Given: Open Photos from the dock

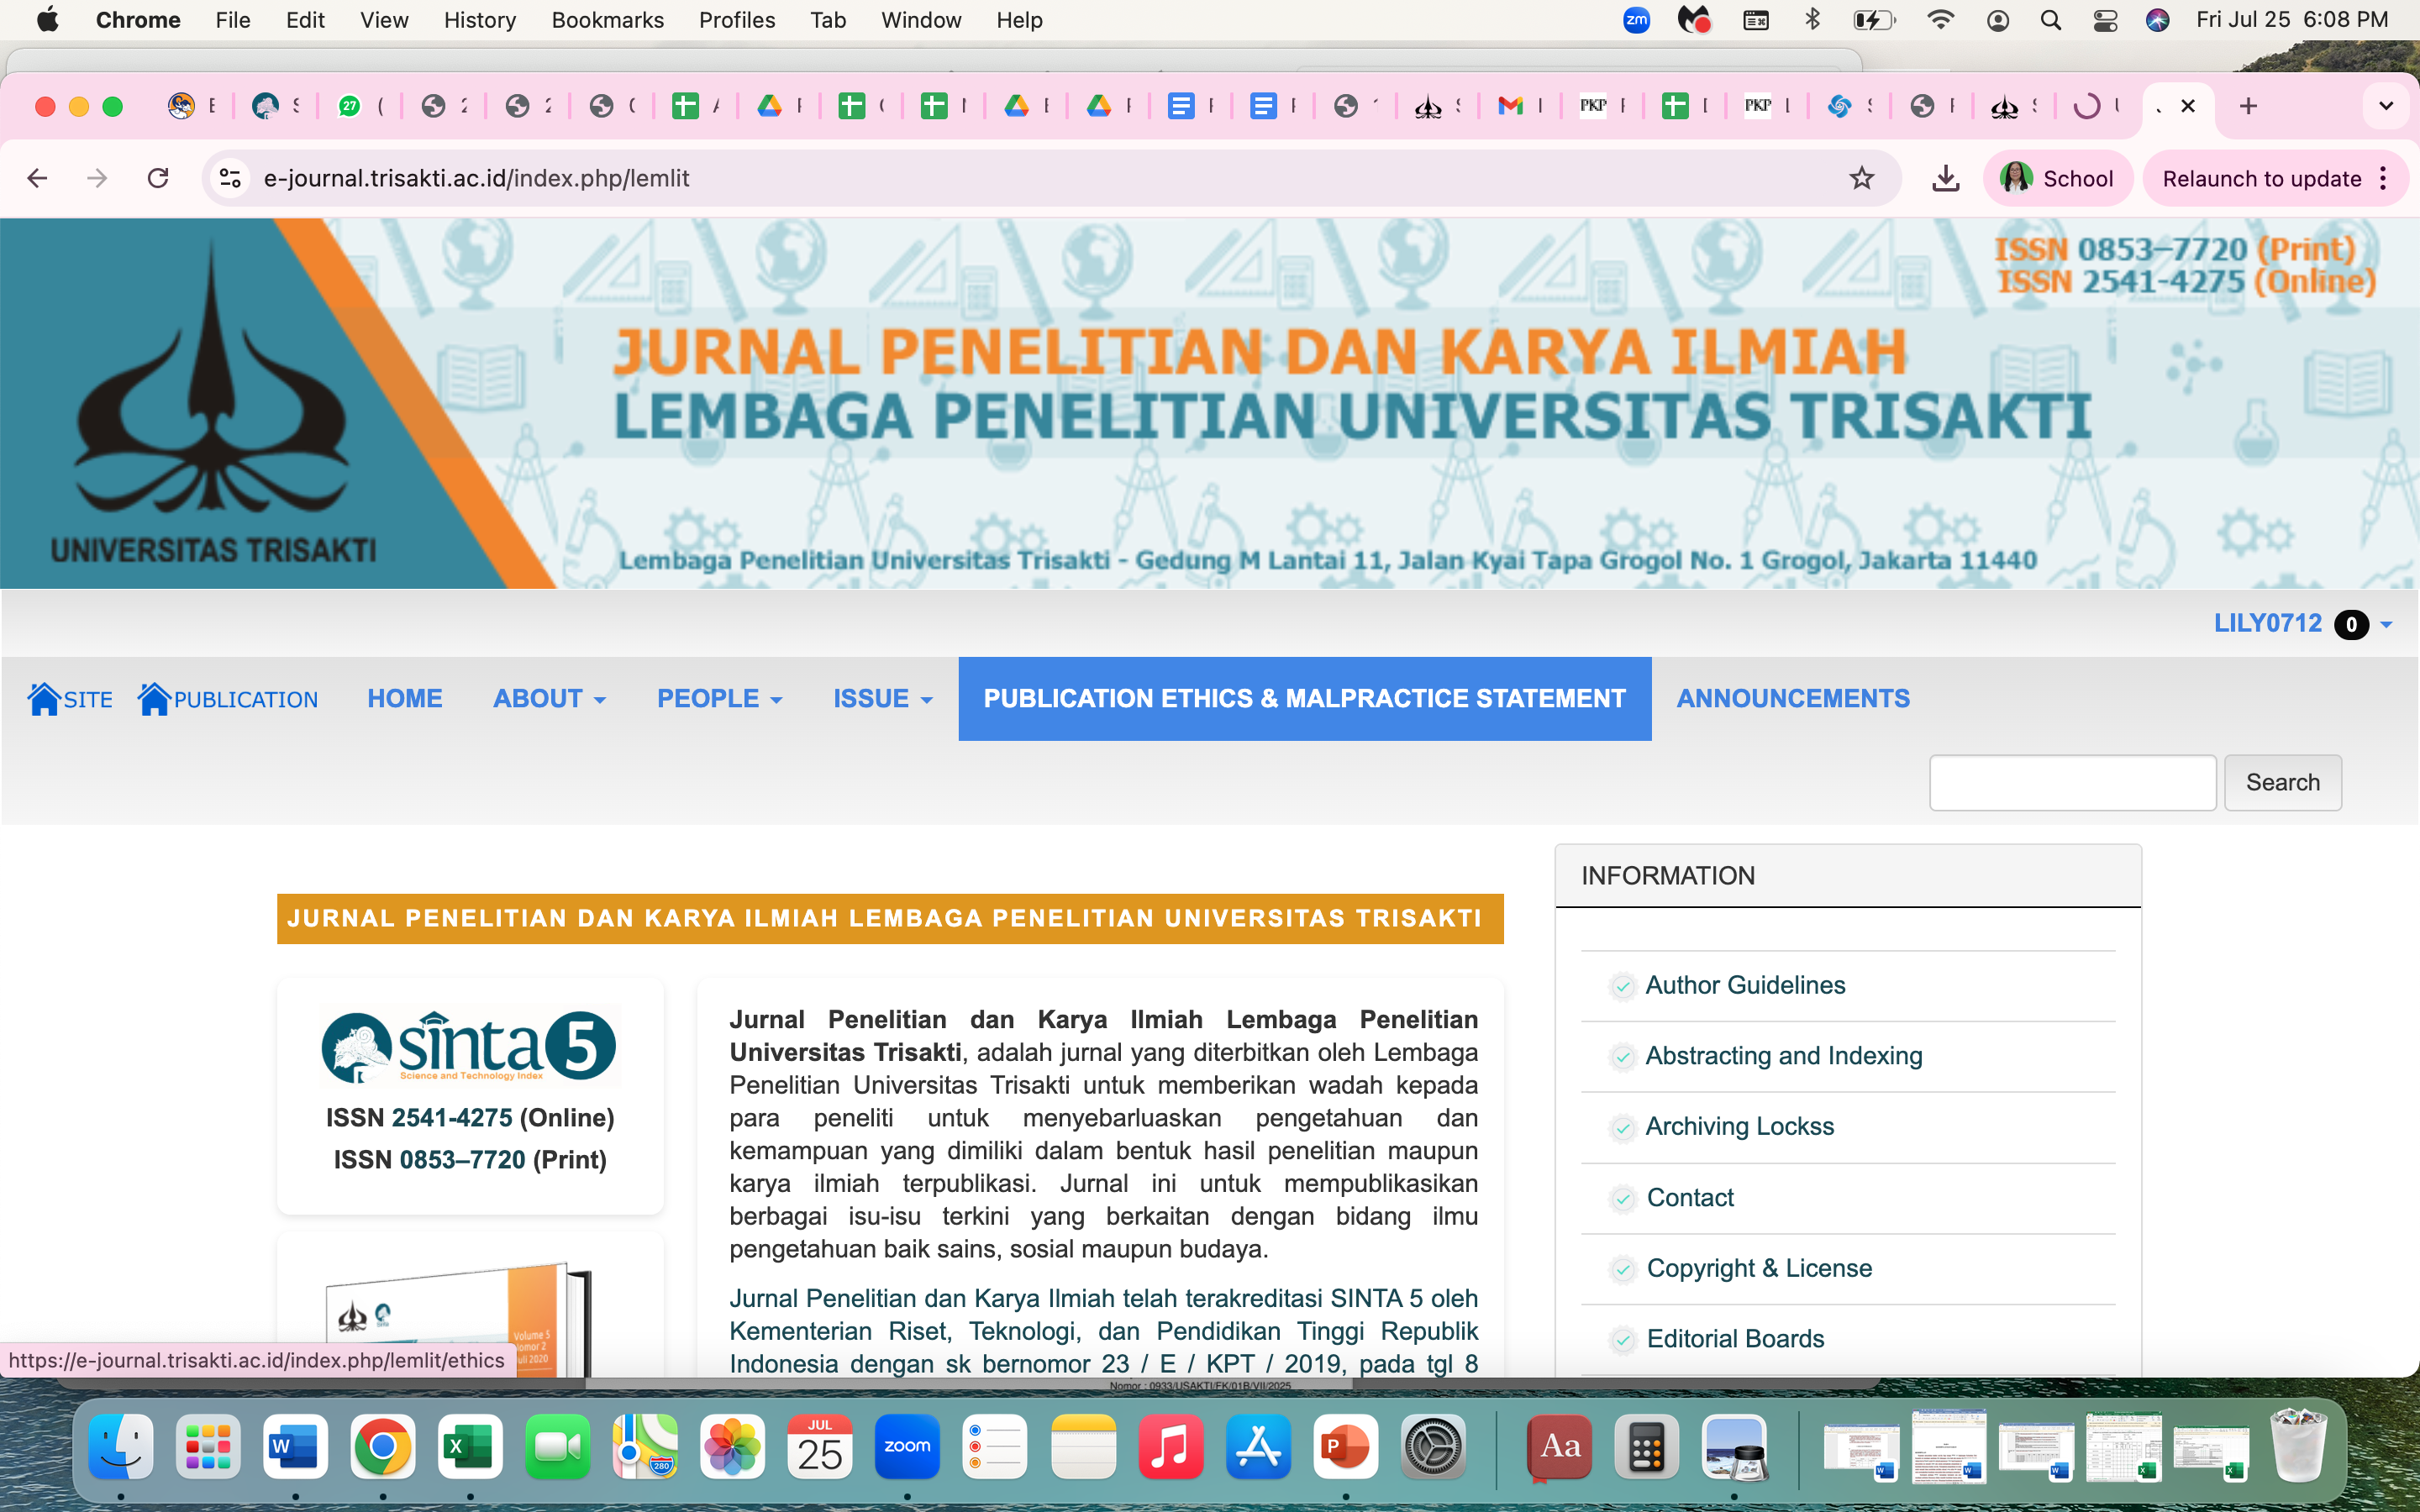Looking at the screenshot, I should (732, 1446).
